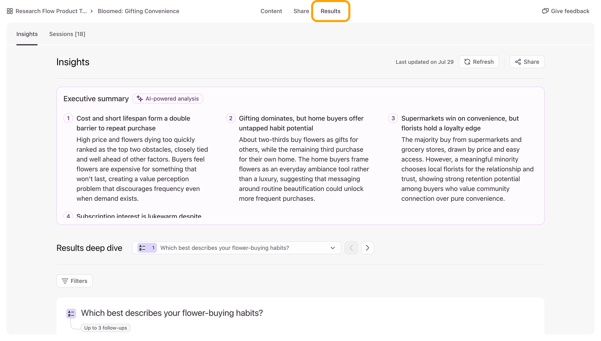This screenshot has width=601, height=341.
Task: Click the AI-powered analysis sparkle icon
Action: (x=140, y=99)
